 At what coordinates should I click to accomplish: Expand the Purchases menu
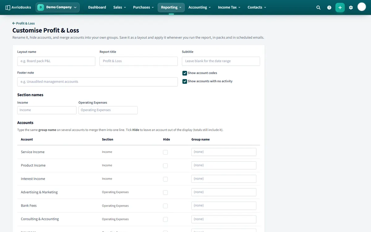143,7
